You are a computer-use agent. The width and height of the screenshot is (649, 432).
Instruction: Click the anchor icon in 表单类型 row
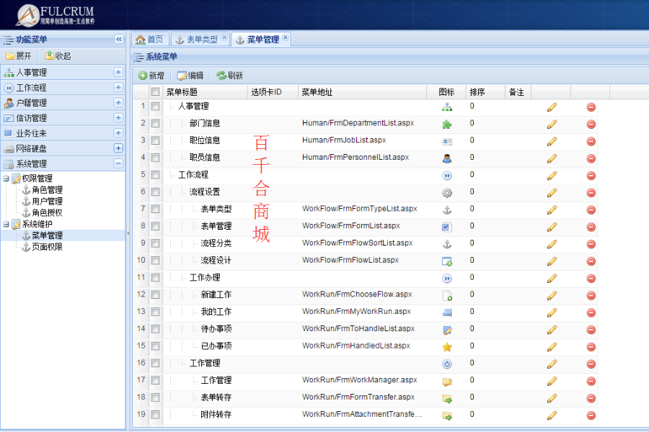point(447,210)
